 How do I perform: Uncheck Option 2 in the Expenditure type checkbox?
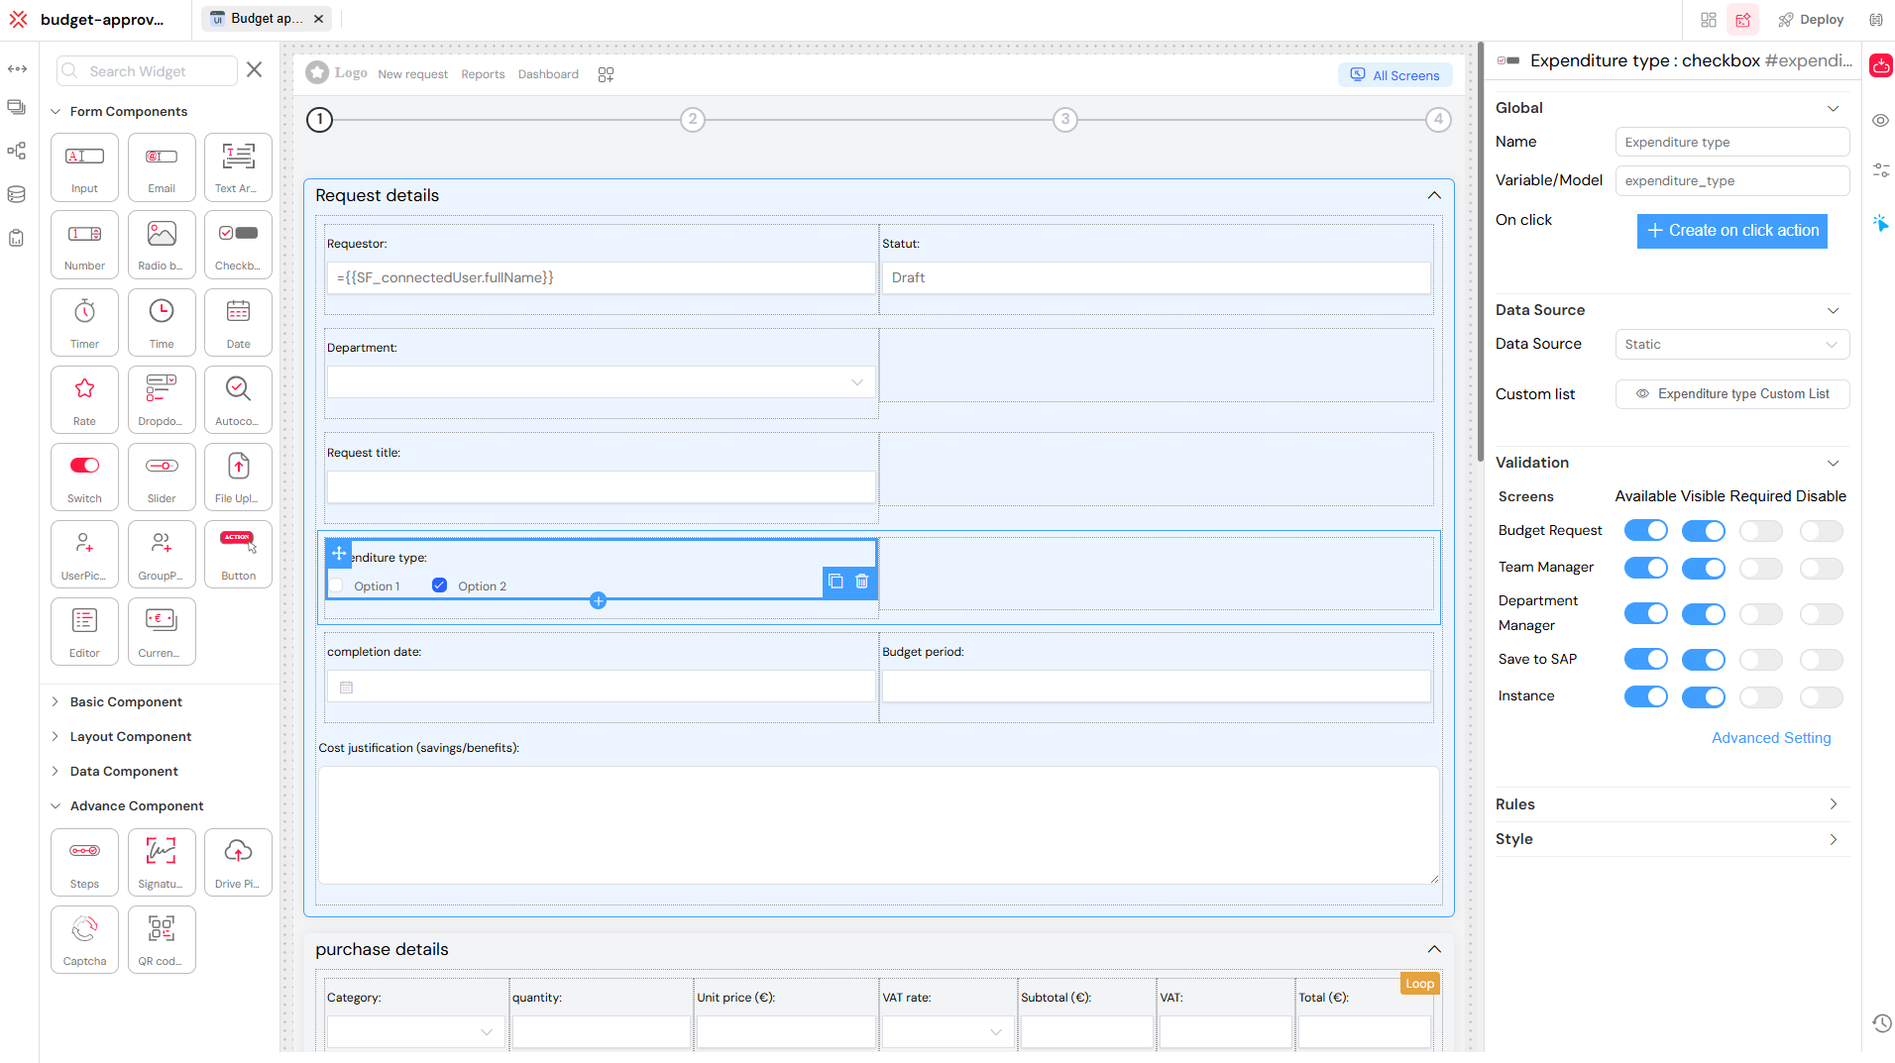[x=439, y=585]
